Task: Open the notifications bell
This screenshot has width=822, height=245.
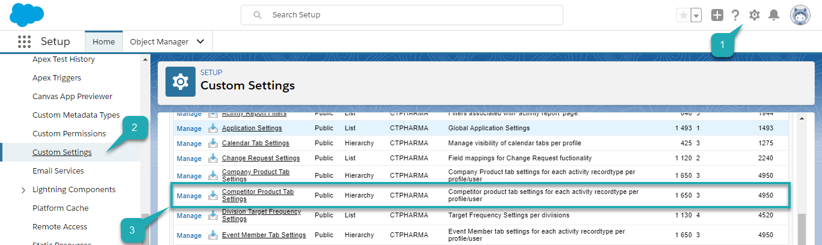Action: tap(774, 15)
